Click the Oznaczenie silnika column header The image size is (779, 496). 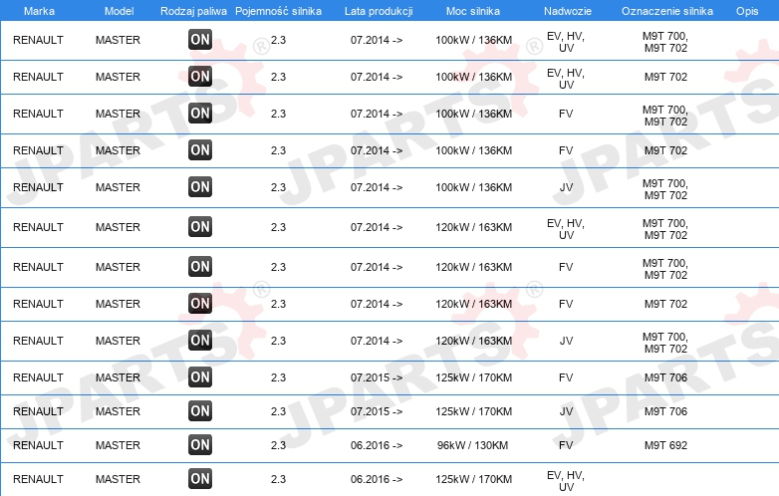[x=667, y=11]
